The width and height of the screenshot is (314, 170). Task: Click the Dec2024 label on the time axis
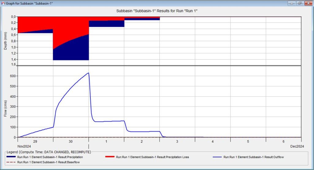[x=296, y=146]
